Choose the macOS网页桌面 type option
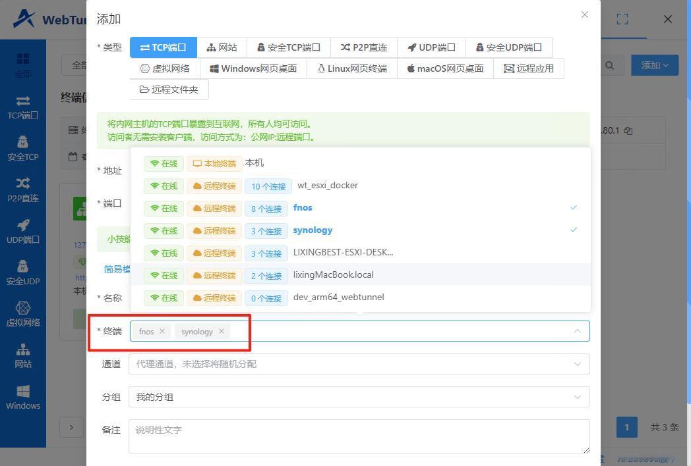Screen dimensions: 691x466 click(445, 68)
